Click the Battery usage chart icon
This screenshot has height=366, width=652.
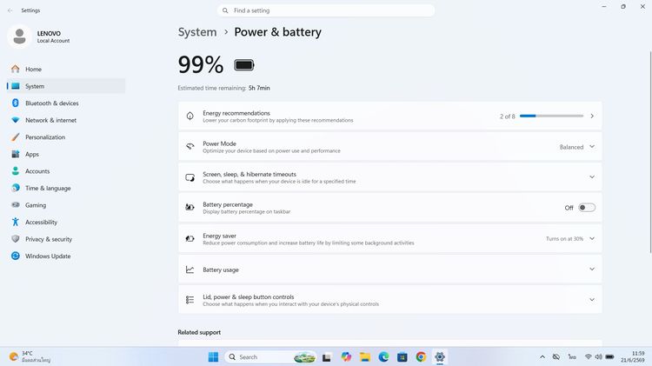(x=190, y=270)
